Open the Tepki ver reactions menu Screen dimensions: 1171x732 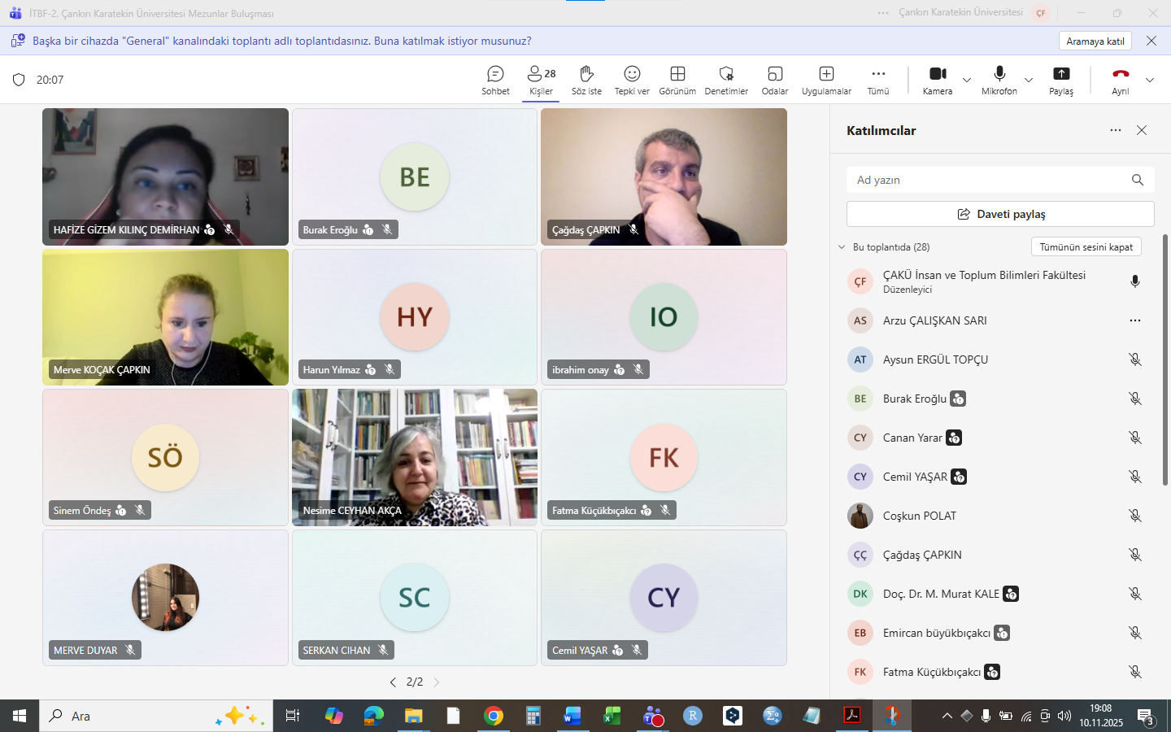pyautogui.click(x=632, y=80)
